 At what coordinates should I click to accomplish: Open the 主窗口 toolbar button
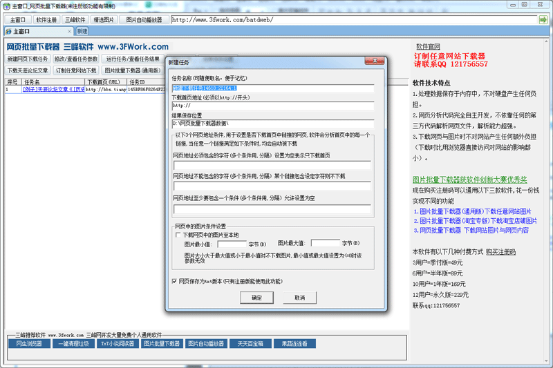tap(18, 20)
